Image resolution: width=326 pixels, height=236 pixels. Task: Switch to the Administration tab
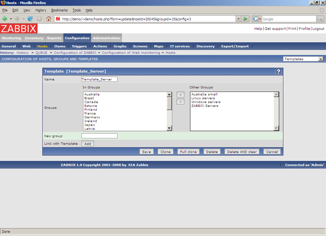[x=106, y=38]
